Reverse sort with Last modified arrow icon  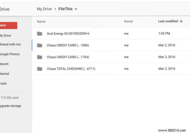coord(181,21)
